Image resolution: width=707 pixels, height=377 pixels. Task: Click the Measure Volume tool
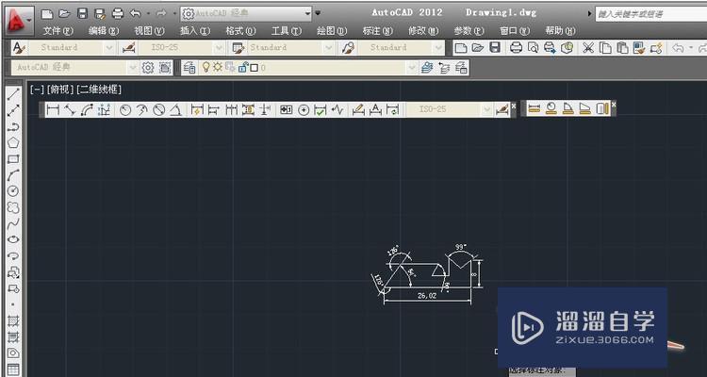tap(602, 108)
